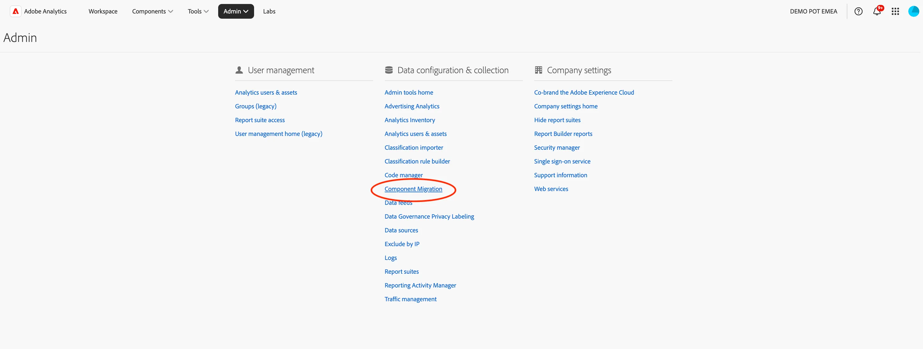This screenshot has width=923, height=349.
Task: Expand the Tools dropdown menu
Action: tap(198, 11)
